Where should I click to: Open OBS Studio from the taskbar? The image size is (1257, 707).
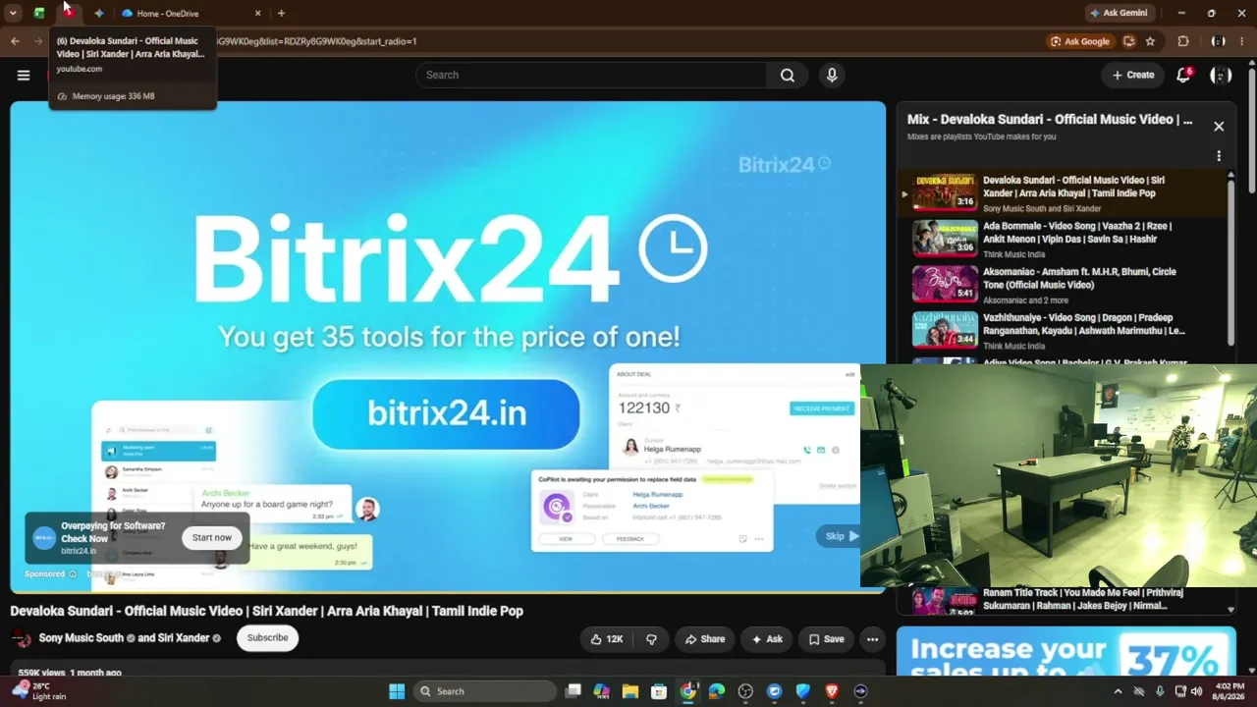tap(745, 691)
